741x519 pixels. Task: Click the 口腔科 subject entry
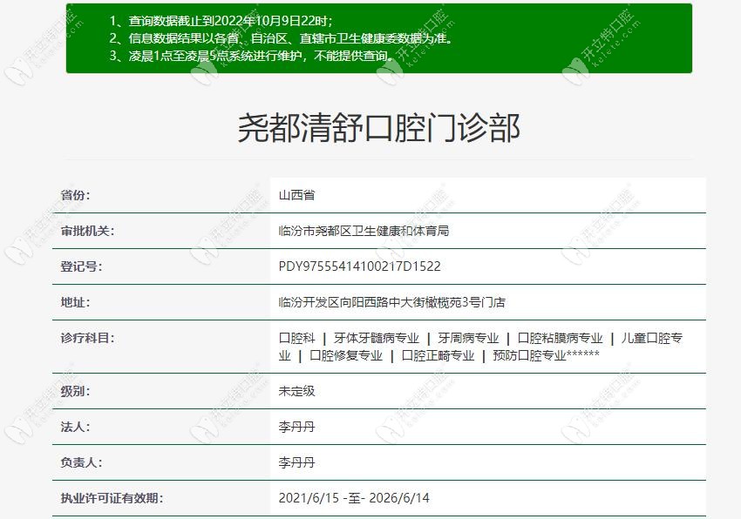coord(296,338)
